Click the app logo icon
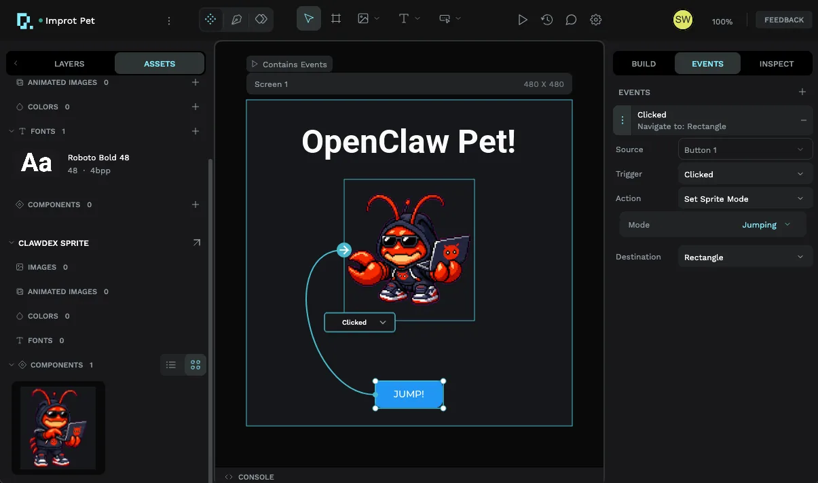This screenshot has width=818, height=483. [24, 20]
